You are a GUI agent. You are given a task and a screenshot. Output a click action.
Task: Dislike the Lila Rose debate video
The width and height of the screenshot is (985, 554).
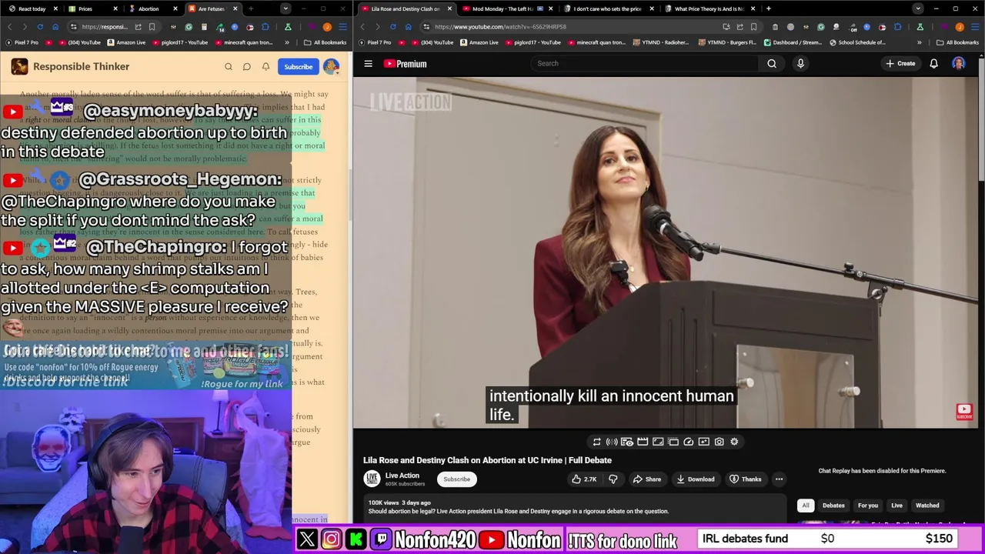click(613, 479)
